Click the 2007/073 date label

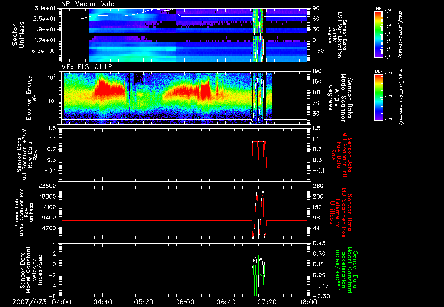click(29, 302)
